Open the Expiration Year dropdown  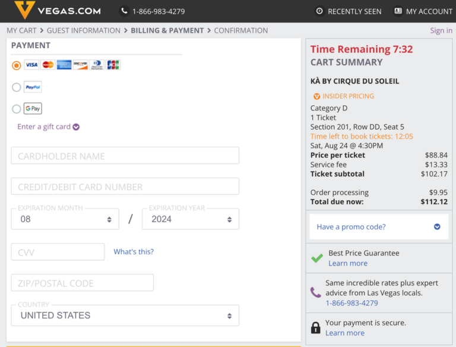[190, 219]
